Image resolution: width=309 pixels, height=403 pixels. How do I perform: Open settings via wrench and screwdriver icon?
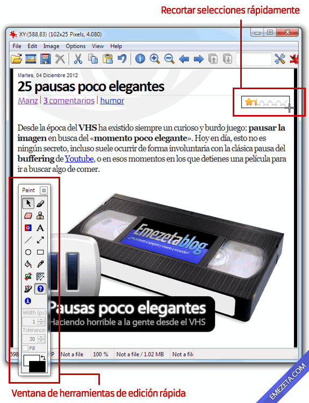coord(279,59)
